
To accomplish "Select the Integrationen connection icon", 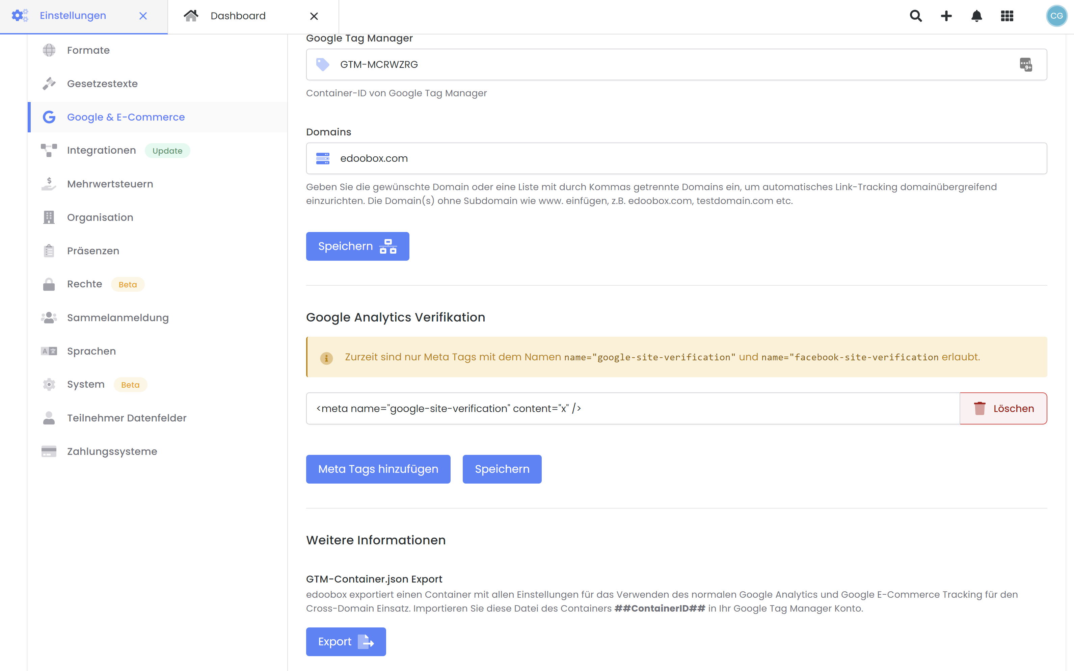I will (x=49, y=150).
